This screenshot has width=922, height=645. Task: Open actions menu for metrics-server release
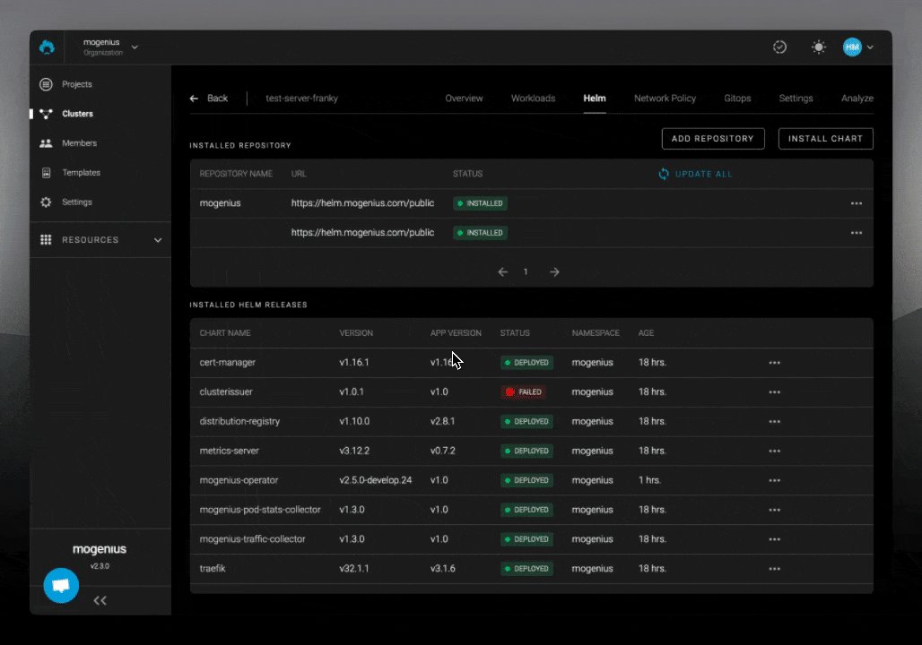[x=774, y=451]
